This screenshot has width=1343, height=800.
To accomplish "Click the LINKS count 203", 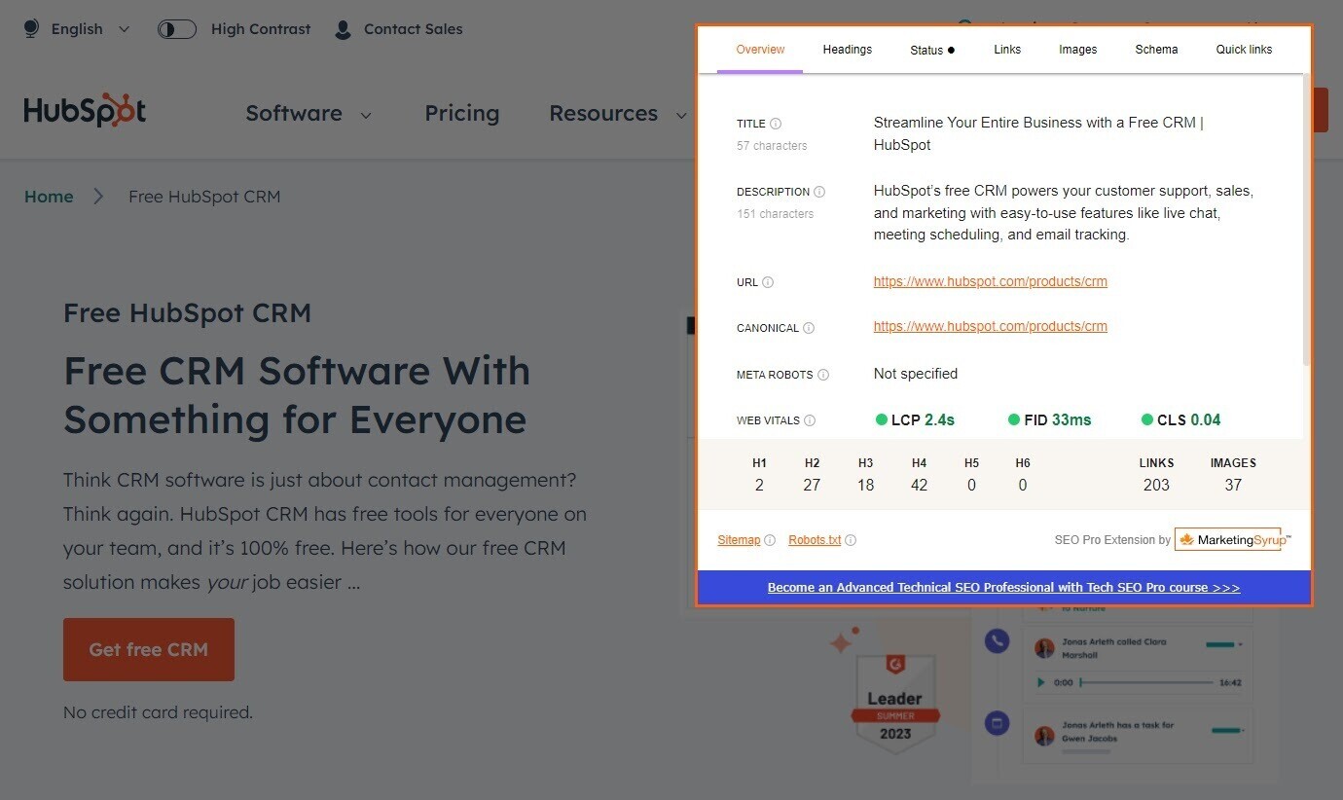I will click(1156, 485).
